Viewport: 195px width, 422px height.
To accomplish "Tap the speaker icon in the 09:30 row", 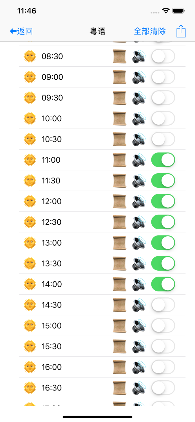I will (x=138, y=97).
